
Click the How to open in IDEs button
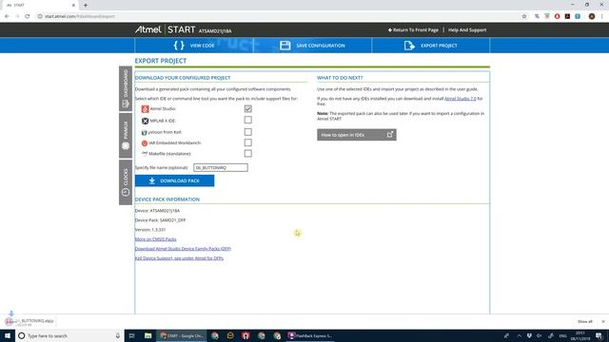pos(357,135)
